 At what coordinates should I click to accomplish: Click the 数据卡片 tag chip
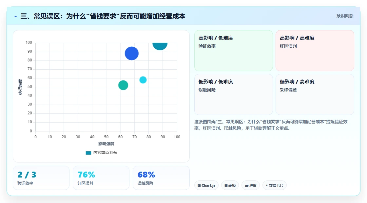pos(275,185)
